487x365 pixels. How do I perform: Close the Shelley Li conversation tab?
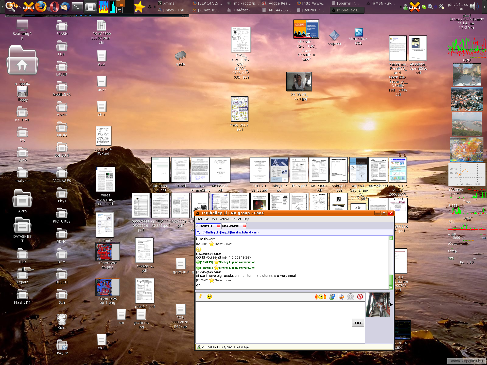coord(218,226)
